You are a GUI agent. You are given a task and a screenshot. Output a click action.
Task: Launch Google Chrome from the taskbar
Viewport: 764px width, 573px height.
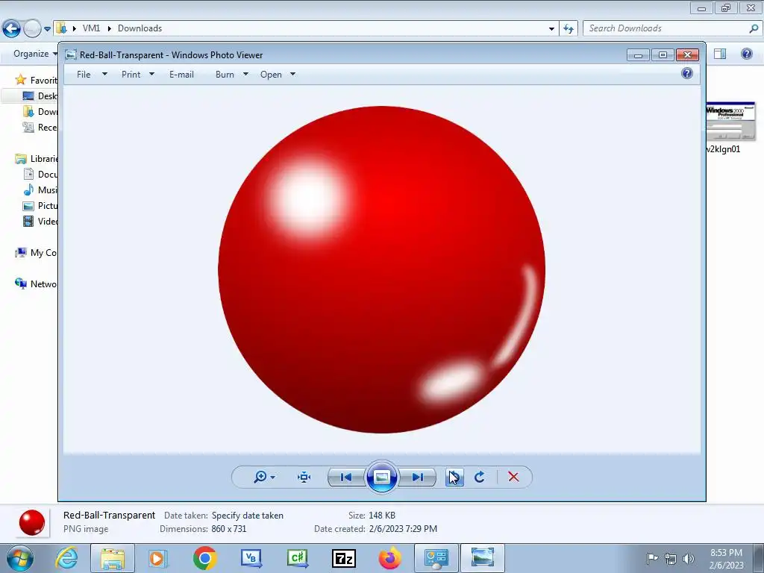coord(204,558)
